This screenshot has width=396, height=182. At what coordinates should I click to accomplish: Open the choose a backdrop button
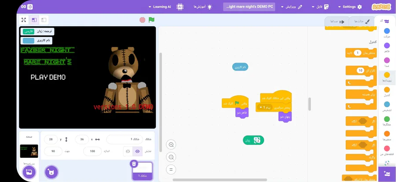(x=29, y=172)
